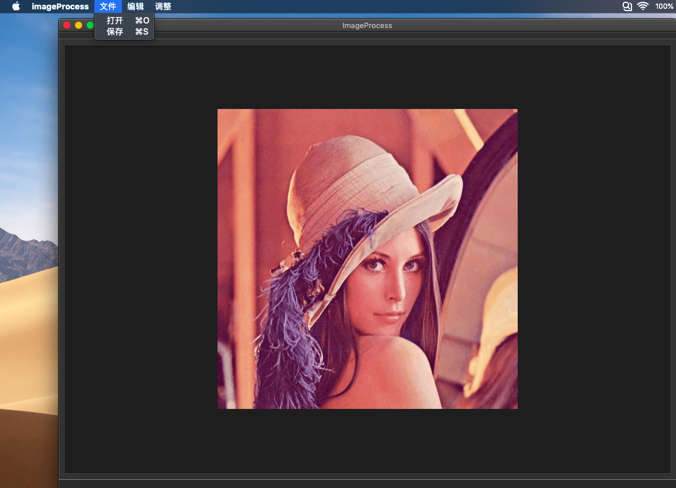Open the Apple menu
Viewport: 676px width, 488px height.
[16, 6]
